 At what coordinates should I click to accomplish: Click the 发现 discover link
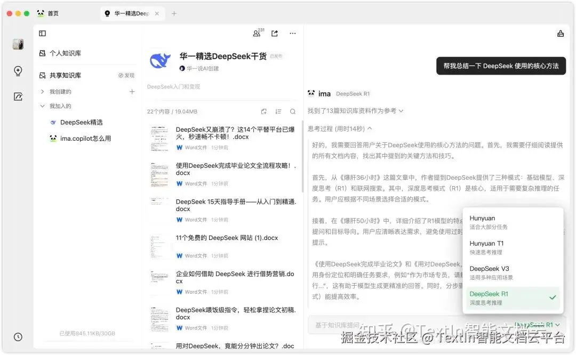point(127,75)
